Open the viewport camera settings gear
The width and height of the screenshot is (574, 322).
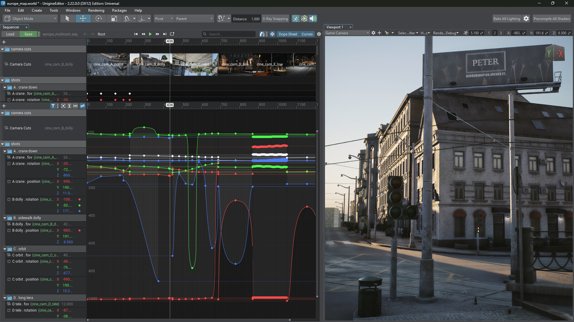(x=373, y=33)
